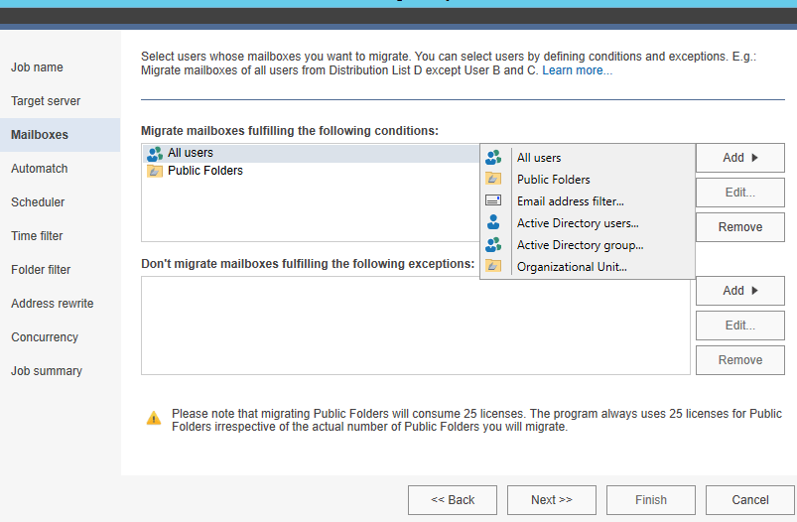
Task: Cancel the migration job wizard
Action: pos(749,500)
